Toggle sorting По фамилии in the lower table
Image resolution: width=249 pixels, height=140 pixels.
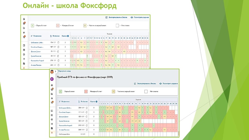pyautogui.click(x=65, y=101)
